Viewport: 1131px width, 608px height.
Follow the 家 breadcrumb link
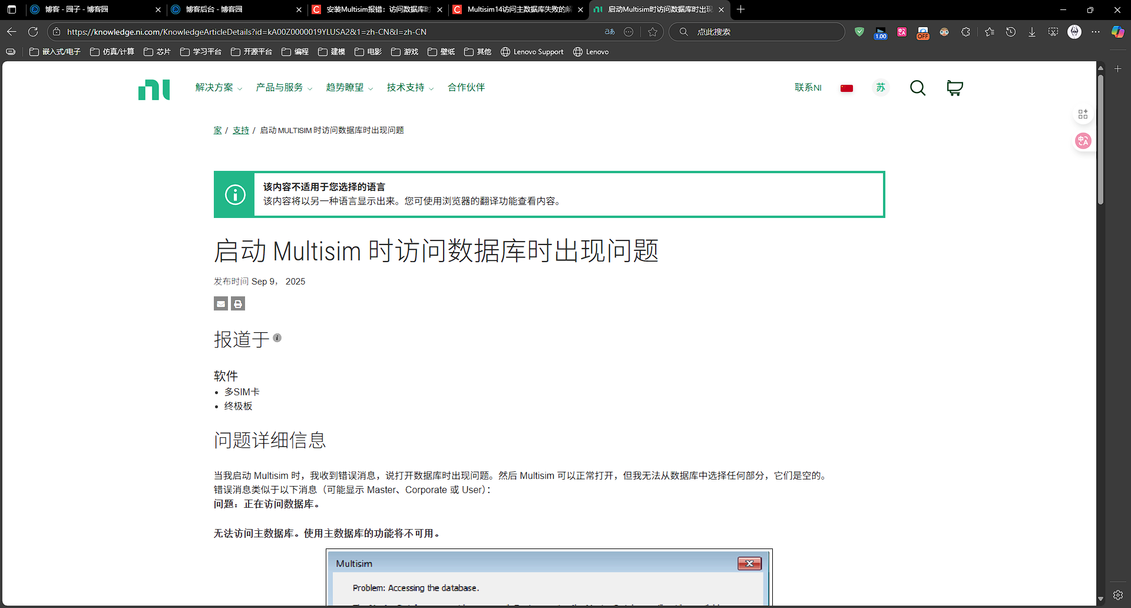click(x=217, y=130)
